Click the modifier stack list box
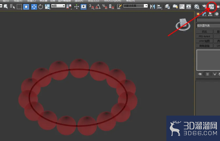 pos(208,60)
